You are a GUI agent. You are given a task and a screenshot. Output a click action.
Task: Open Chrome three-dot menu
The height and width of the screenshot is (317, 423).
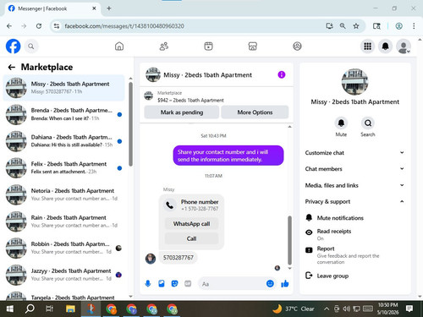click(414, 26)
